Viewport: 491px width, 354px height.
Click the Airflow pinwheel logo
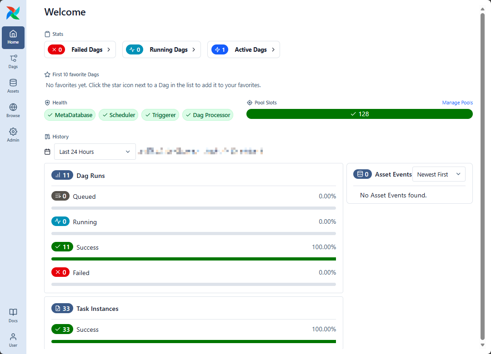(x=13, y=13)
